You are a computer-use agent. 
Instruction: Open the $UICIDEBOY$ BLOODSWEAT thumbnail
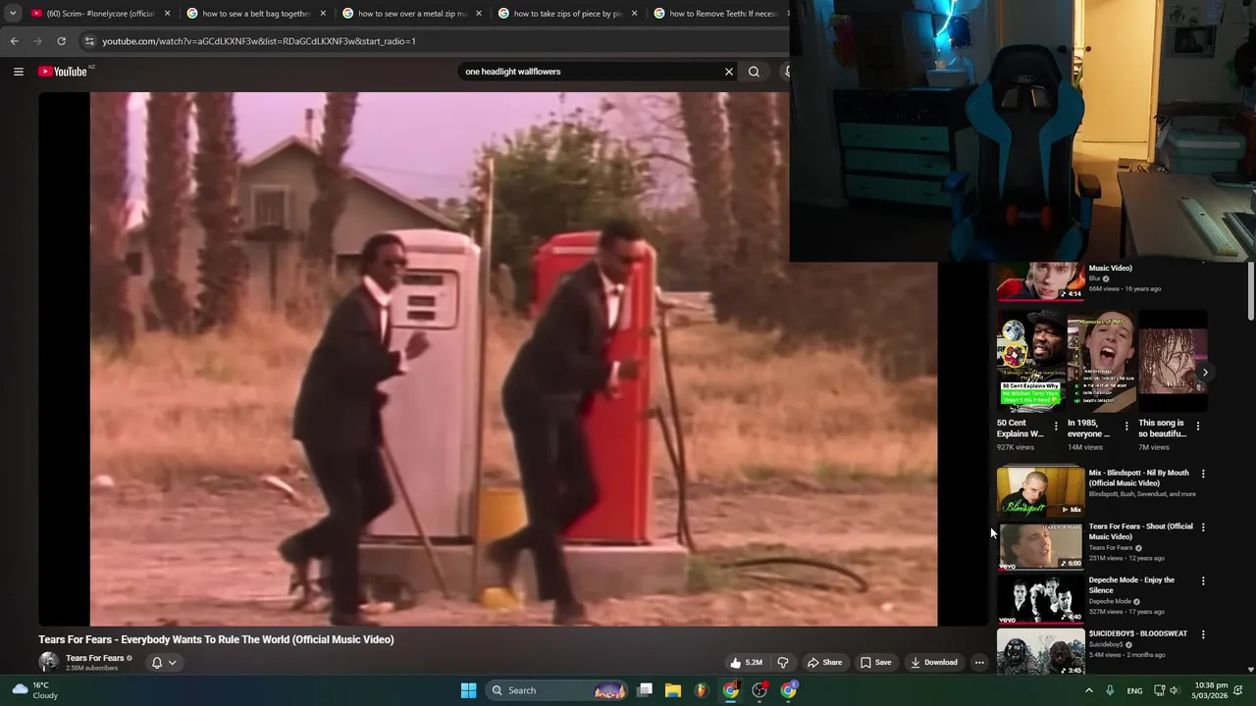tap(1040, 651)
